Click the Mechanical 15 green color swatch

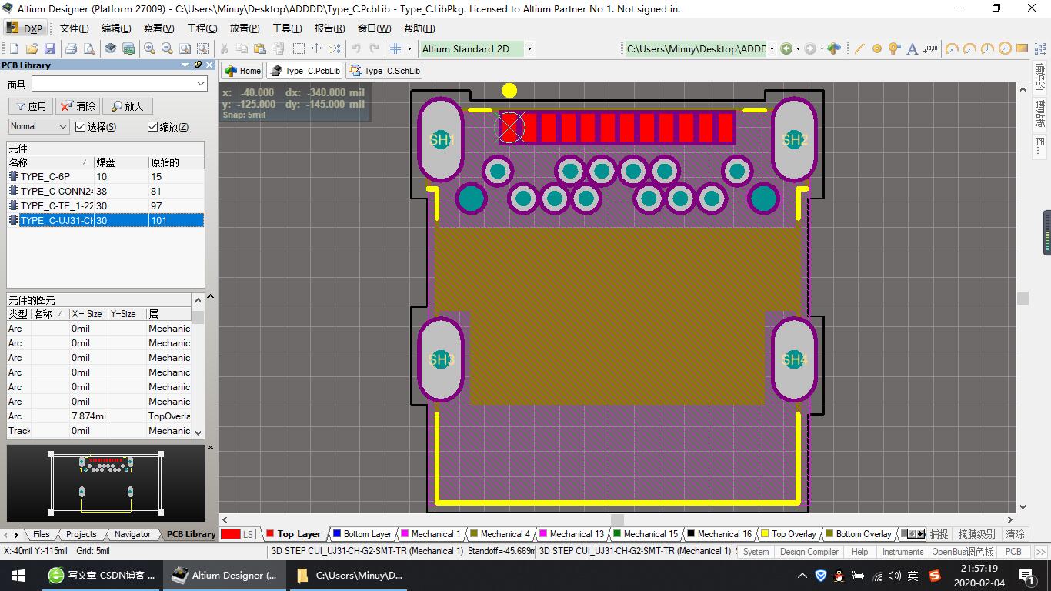point(617,534)
